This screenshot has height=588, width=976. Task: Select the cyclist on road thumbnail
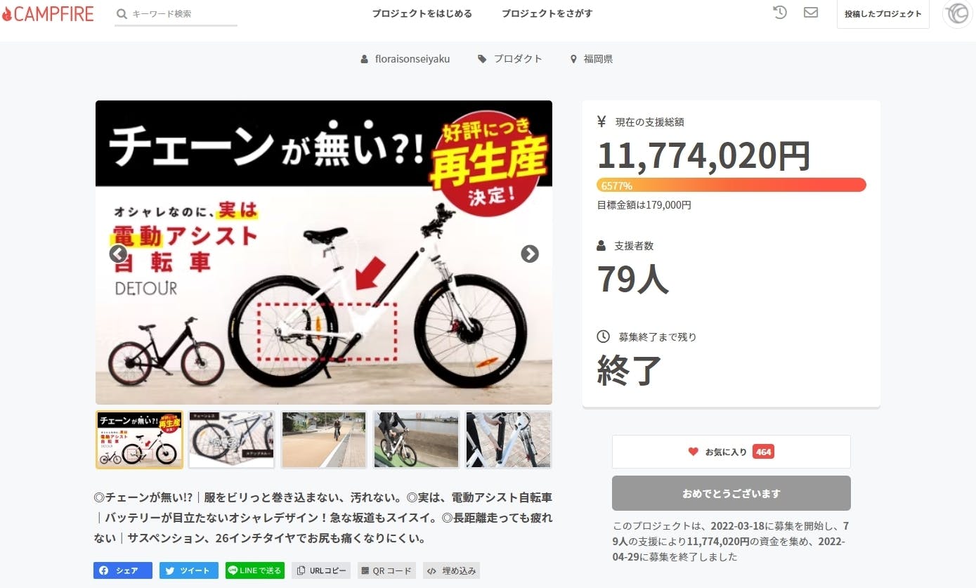tap(323, 440)
